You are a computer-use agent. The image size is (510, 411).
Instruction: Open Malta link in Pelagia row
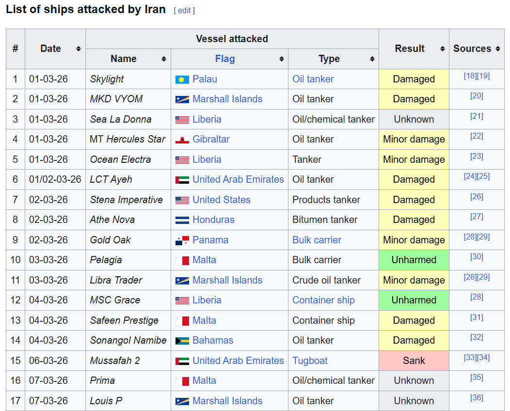pos(204,260)
